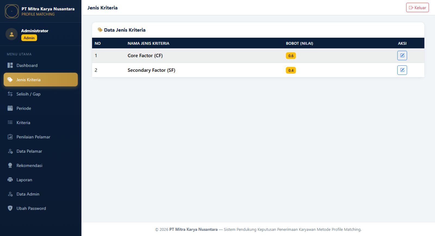Click the company logo circle
The image size is (435, 236).
coord(12,11)
